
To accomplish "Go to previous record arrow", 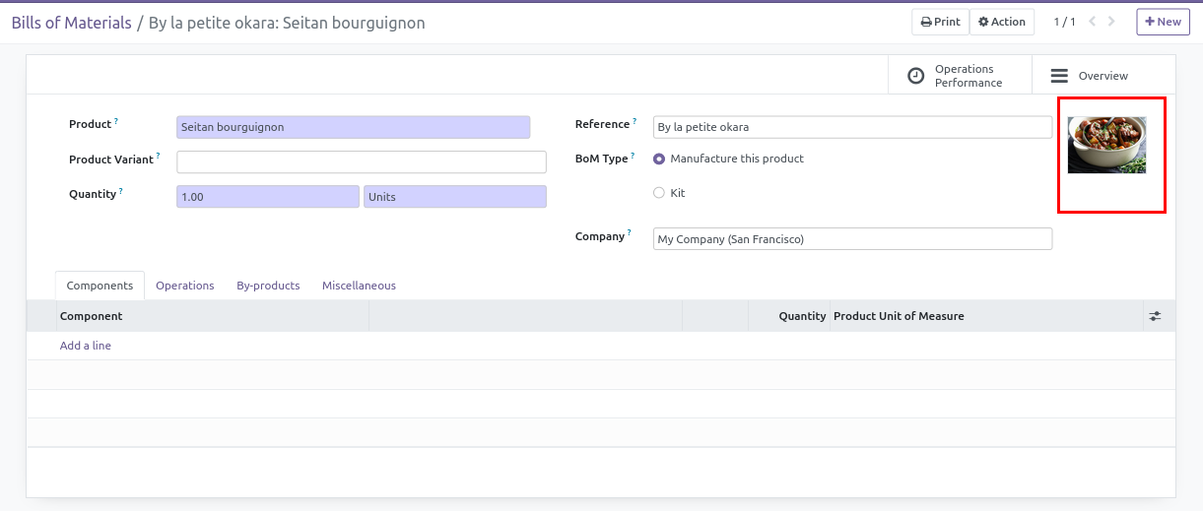I will click(1093, 22).
